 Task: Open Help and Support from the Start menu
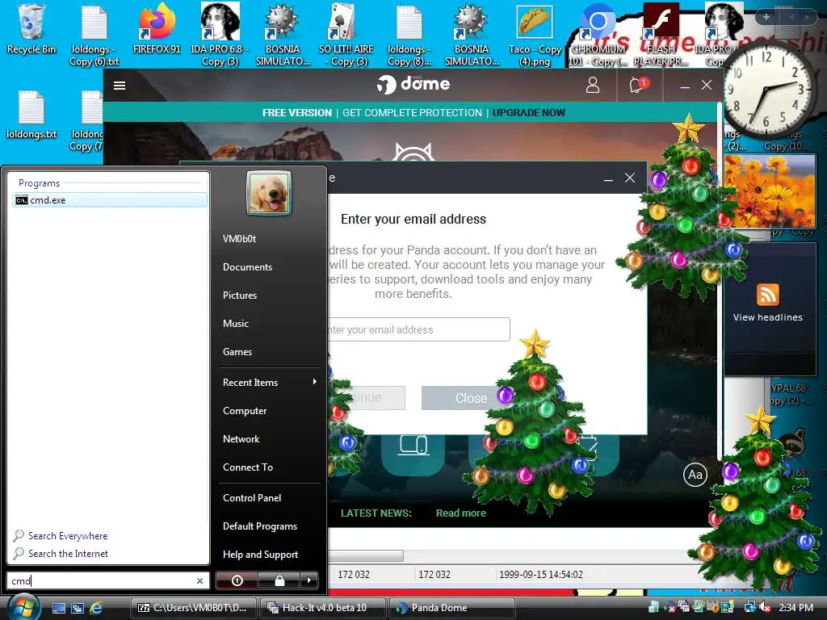(x=260, y=555)
